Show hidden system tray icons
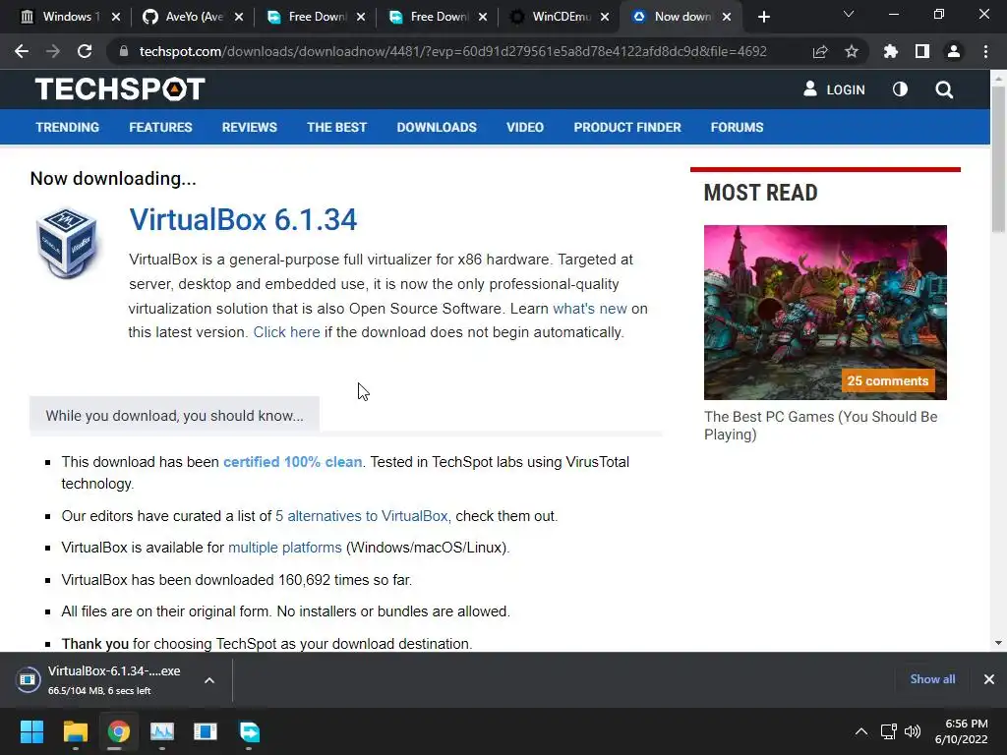 click(861, 731)
